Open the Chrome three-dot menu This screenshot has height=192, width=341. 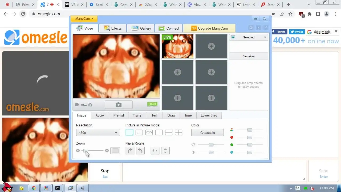coord(335,14)
